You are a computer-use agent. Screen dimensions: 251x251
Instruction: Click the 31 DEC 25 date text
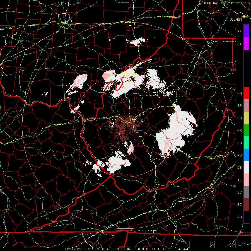[x=162, y=249]
